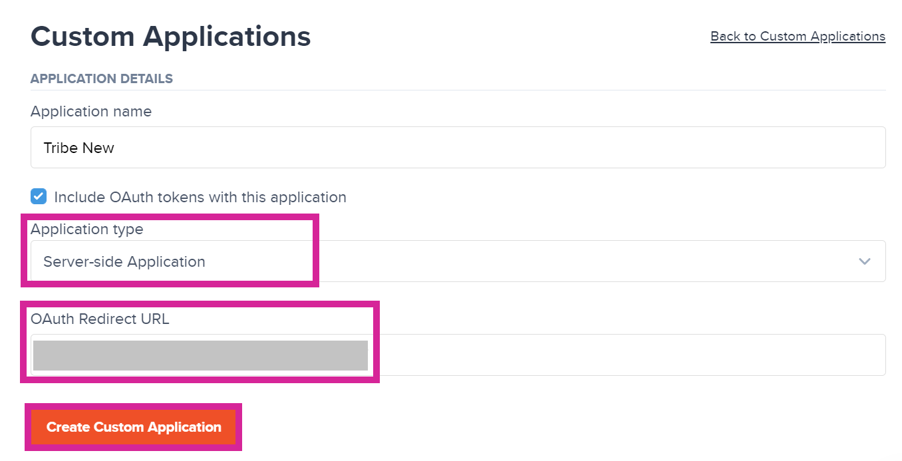Click the OAuth Redirect URL field label

(100, 319)
